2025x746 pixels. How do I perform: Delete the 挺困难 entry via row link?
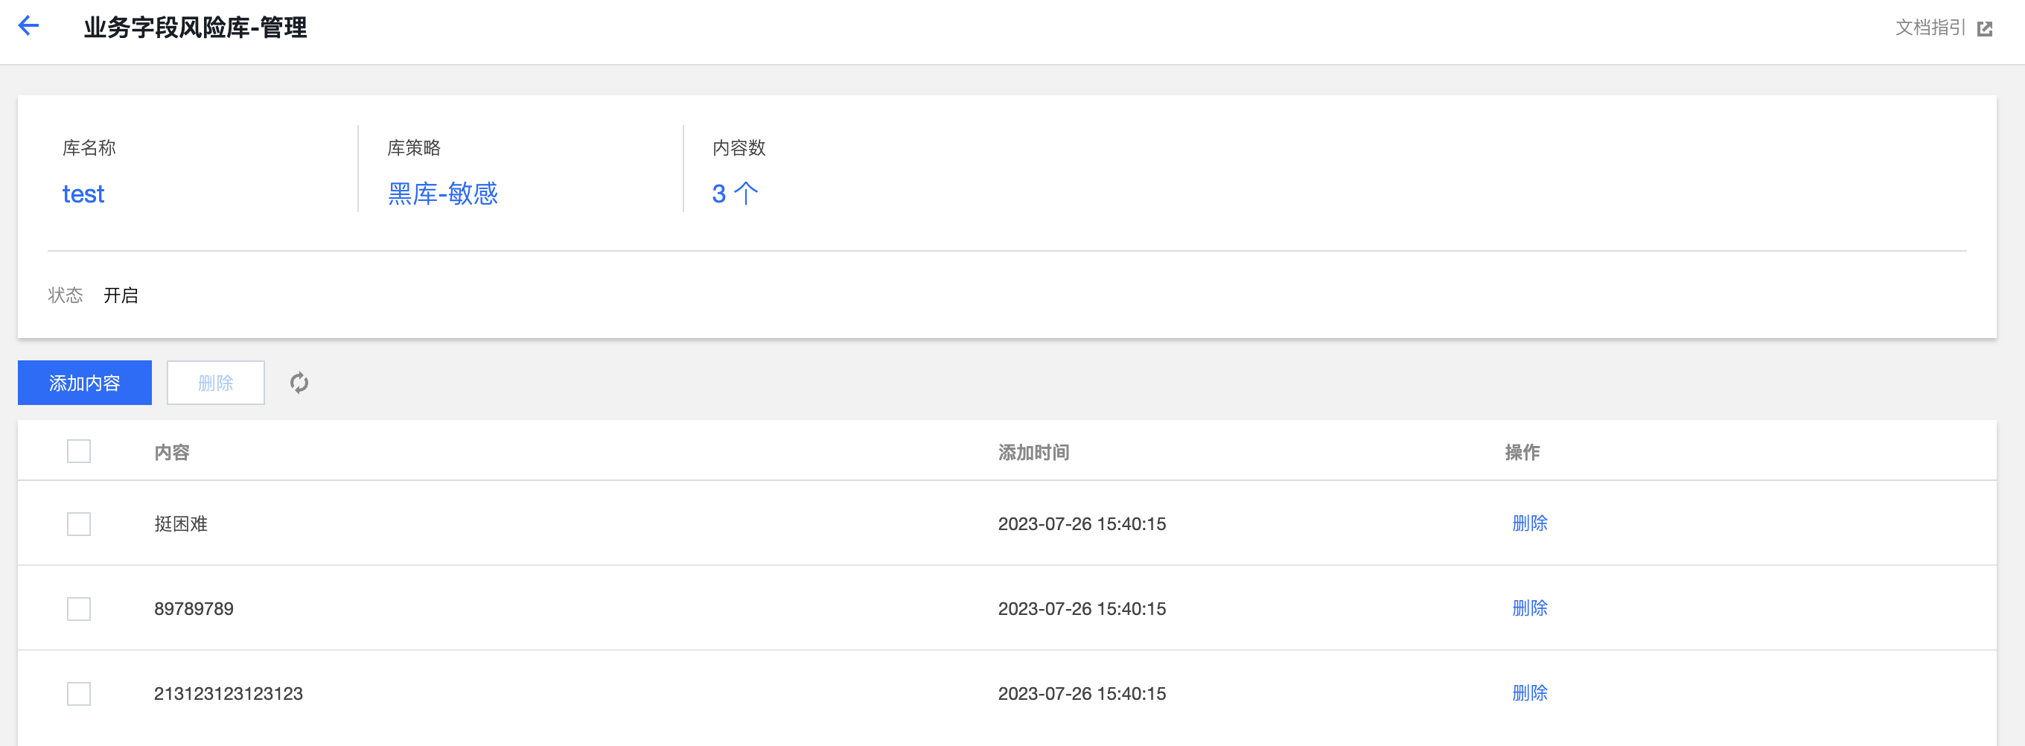pos(1529,523)
